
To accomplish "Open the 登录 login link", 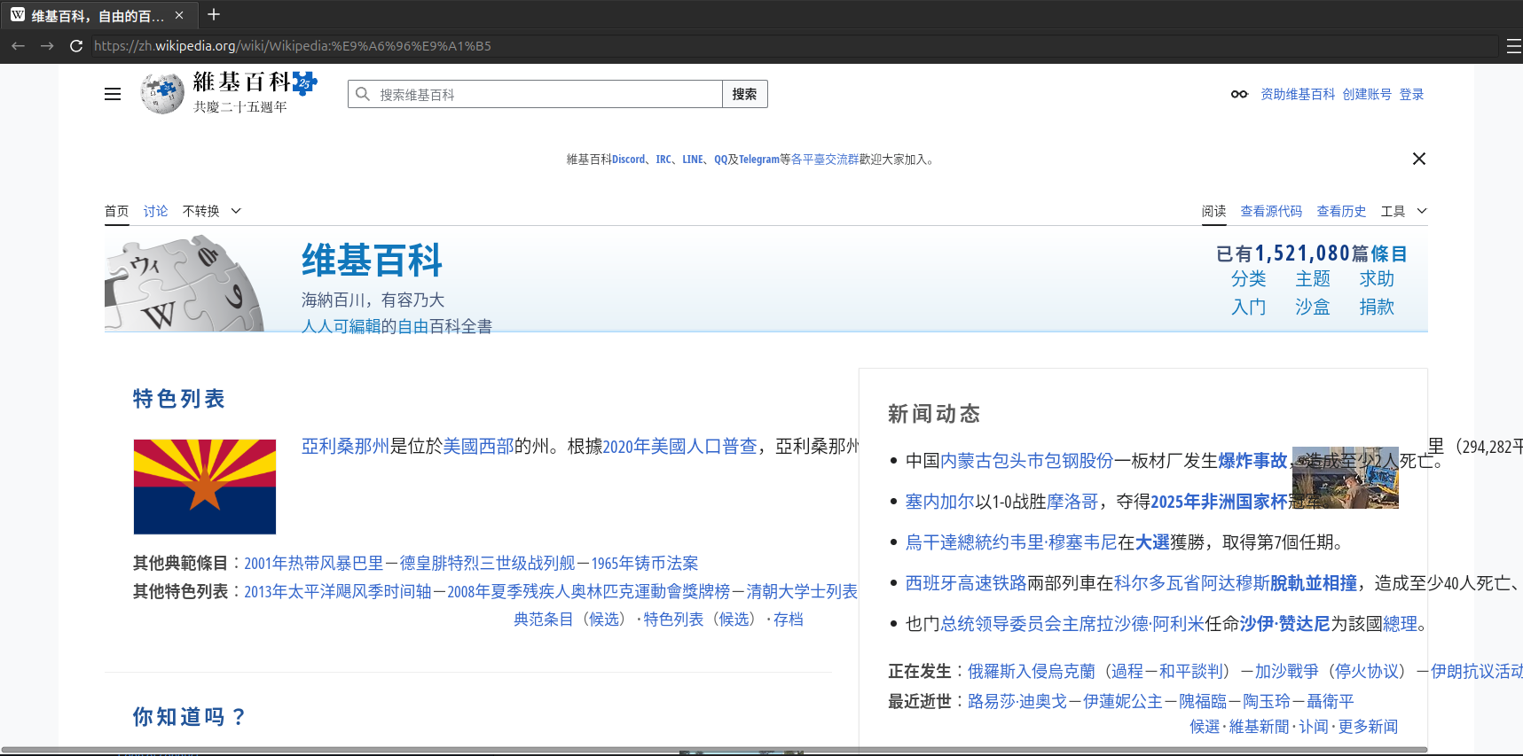I will (x=1411, y=94).
